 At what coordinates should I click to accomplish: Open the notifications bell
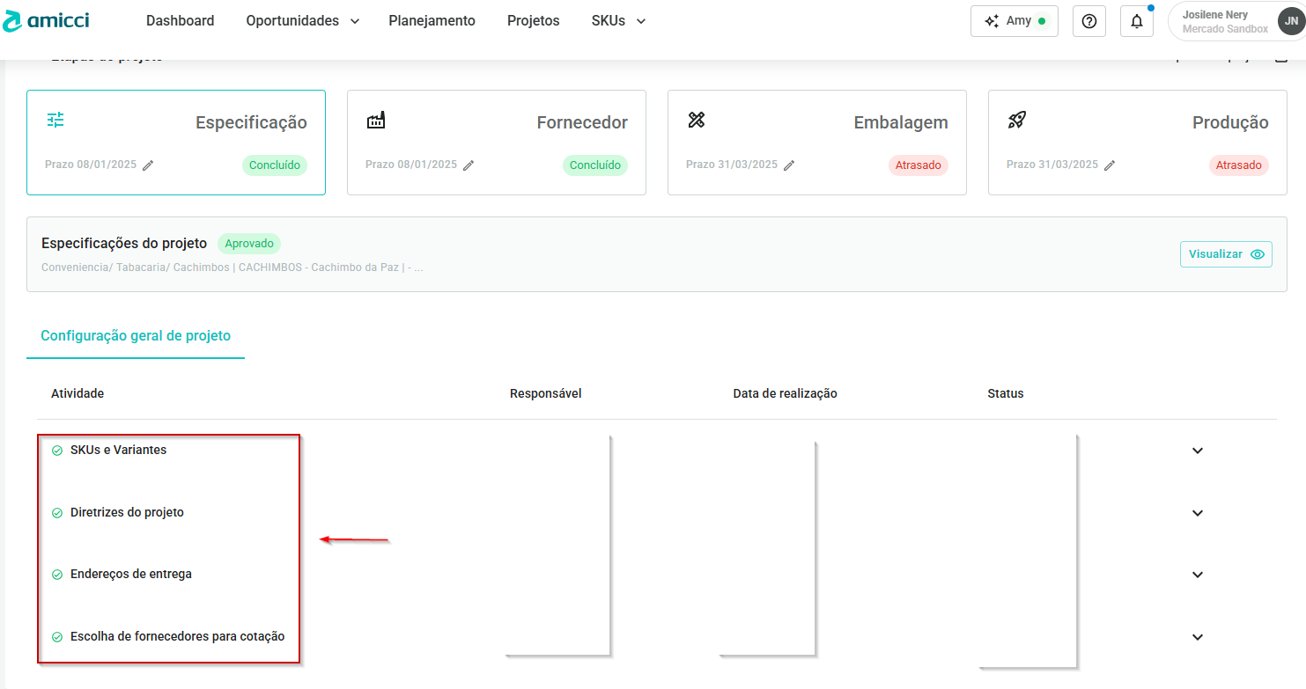coord(1136,21)
